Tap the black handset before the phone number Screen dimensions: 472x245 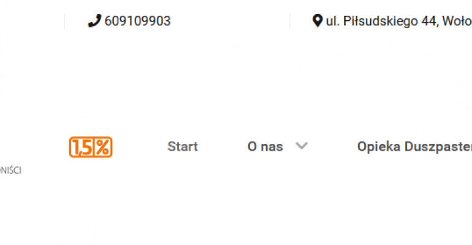click(x=94, y=21)
